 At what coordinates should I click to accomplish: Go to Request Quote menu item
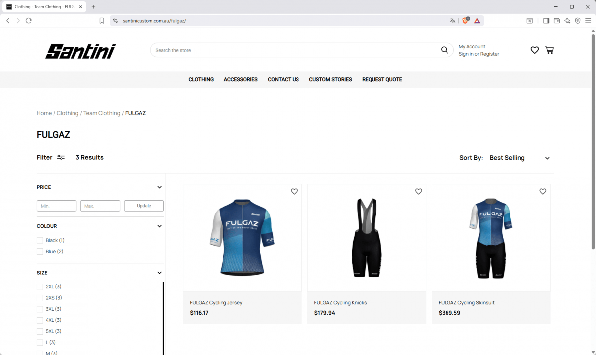(382, 79)
